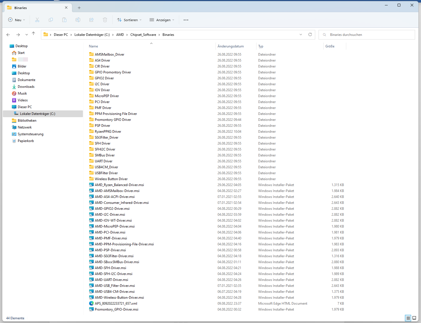Select the S0i3Filter_Driver folder

(106, 138)
